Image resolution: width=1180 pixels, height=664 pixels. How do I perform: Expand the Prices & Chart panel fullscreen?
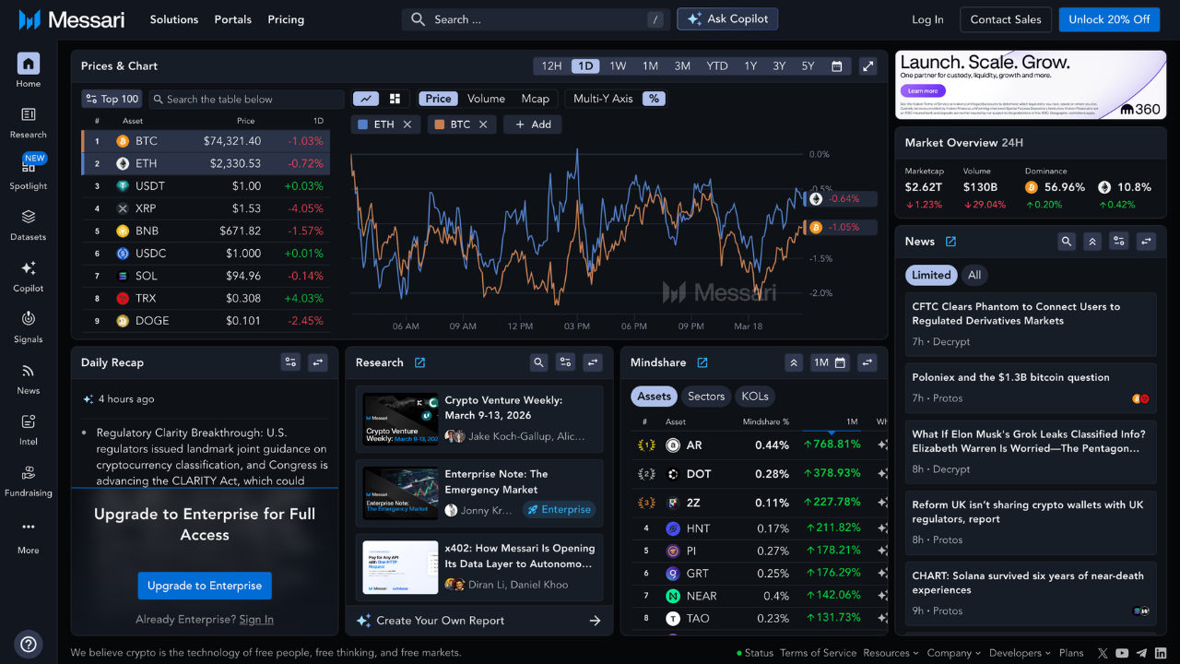click(x=868, y=66)
